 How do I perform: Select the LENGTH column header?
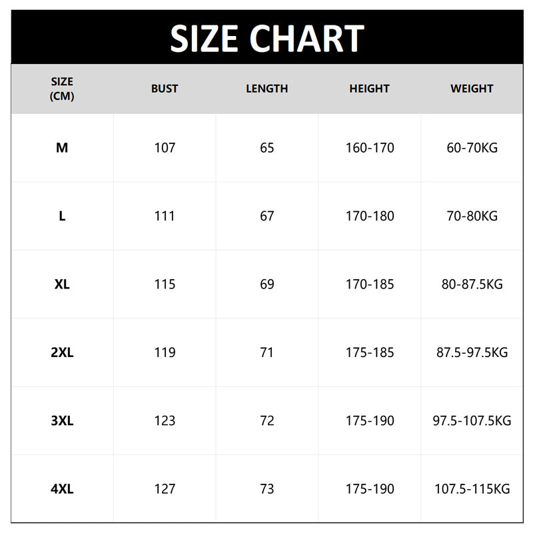[266, 89]
